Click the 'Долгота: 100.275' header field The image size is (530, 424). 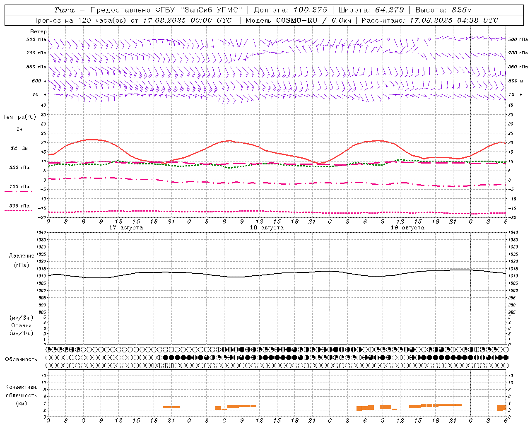[x=290, y=10]
